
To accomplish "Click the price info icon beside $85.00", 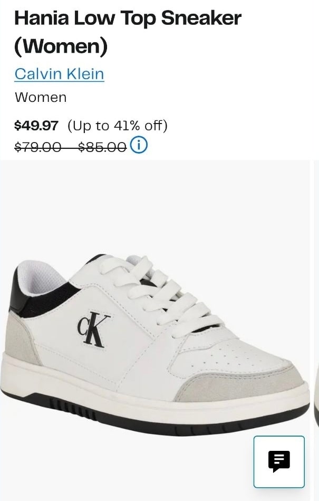I will (139, 145).
